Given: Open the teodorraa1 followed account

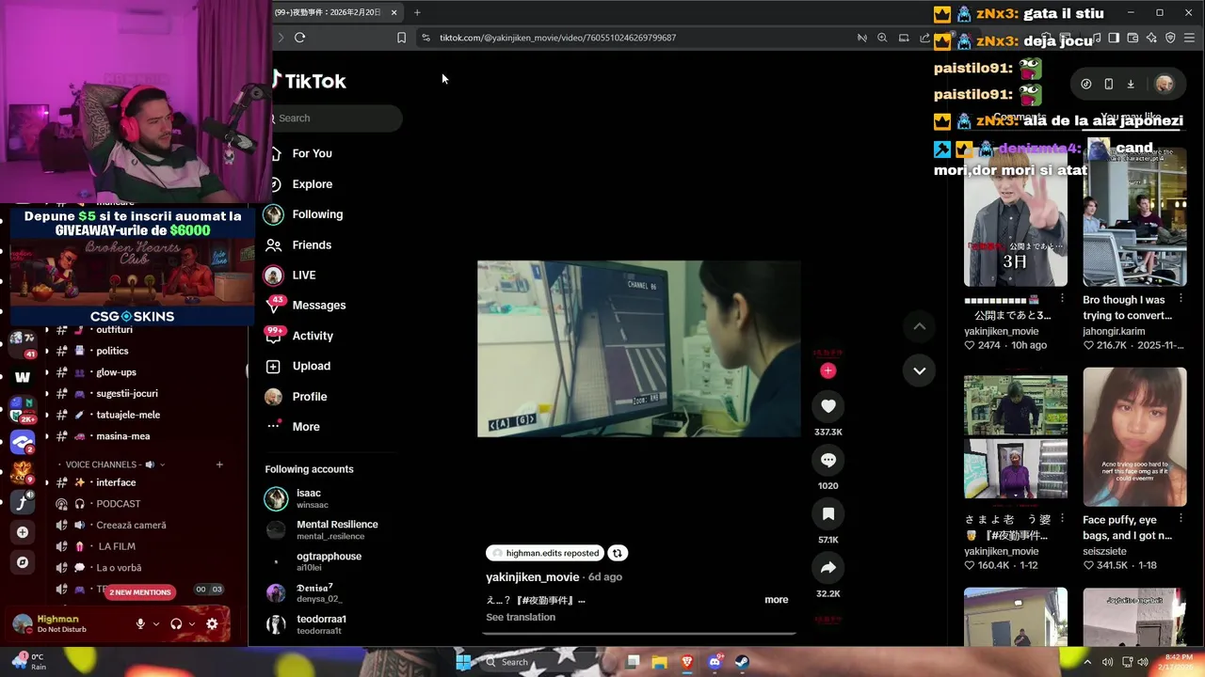Looking at the screenshot, I should [x=306, y=624].
